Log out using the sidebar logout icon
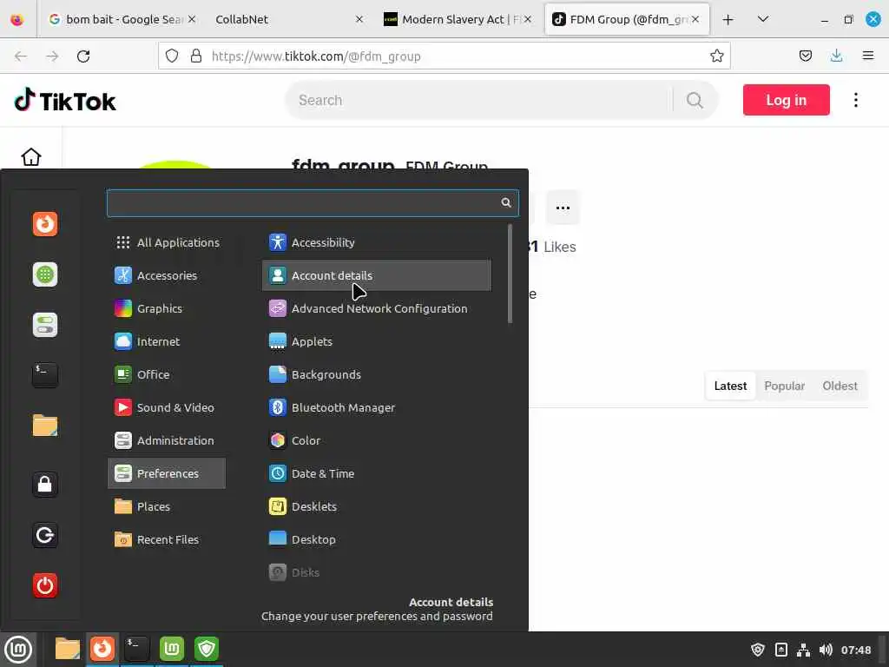Image resolution: width=889 pixels, height=667 pixels. coord(45,535)
